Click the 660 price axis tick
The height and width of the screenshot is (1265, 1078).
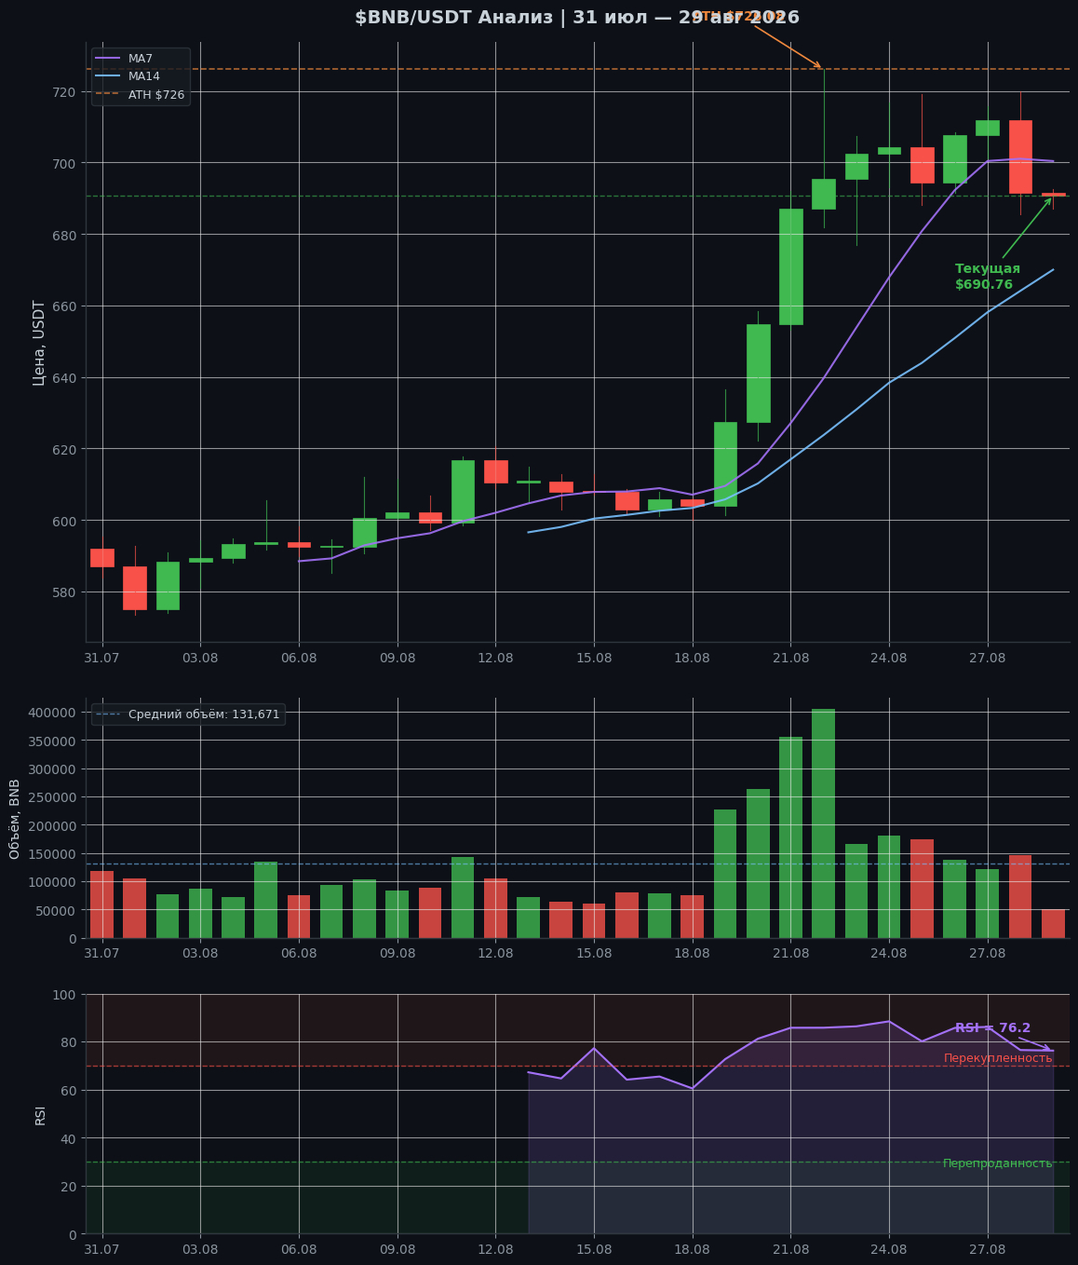pyautogui.click(x=65, y=306)
